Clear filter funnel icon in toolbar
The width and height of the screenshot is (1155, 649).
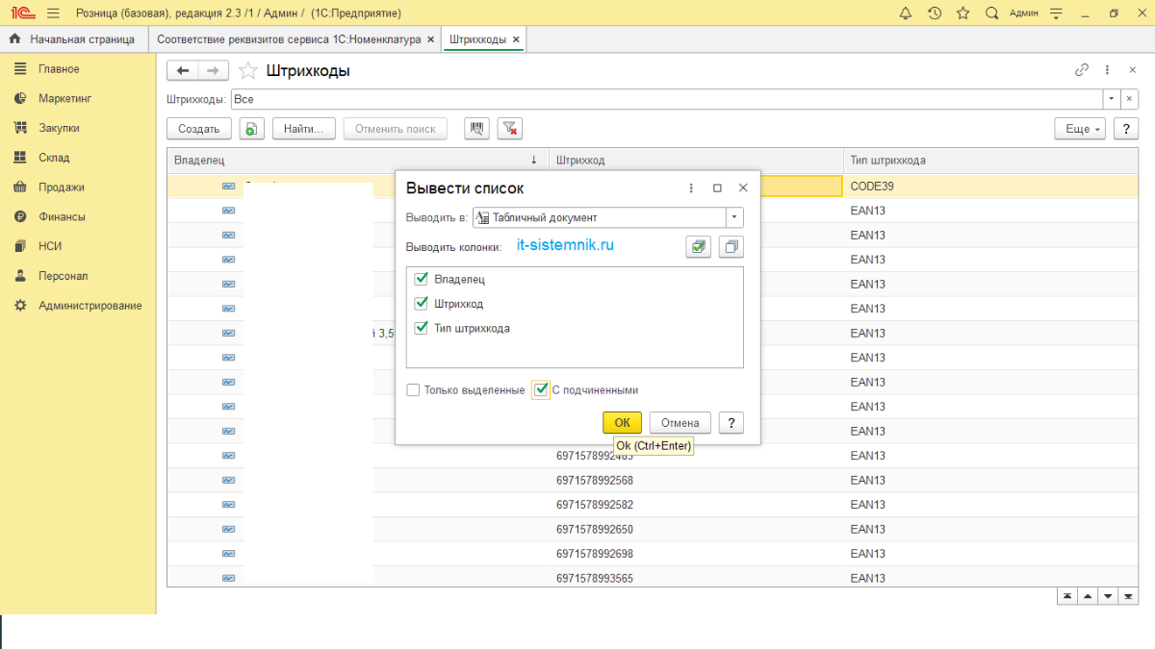pos(509,129)
